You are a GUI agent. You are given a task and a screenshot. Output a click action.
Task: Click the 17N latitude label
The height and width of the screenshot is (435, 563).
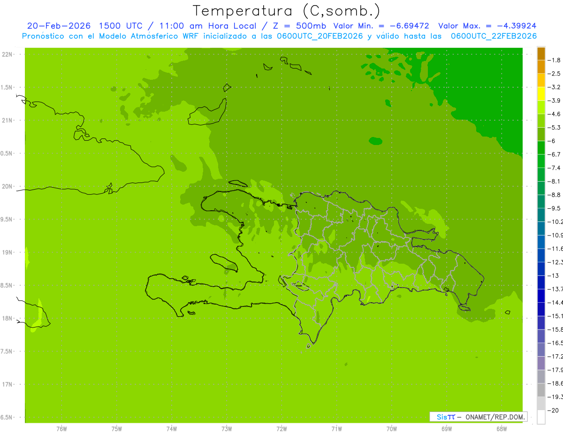tap(7, 384)
